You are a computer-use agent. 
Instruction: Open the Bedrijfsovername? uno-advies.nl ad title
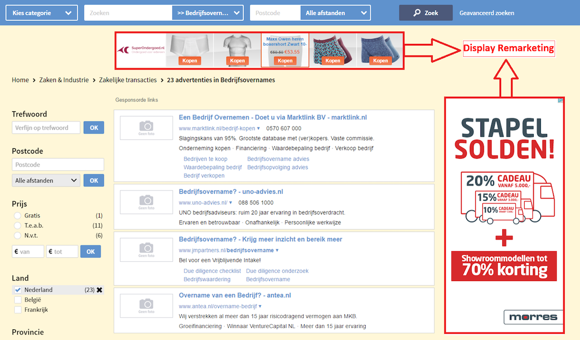click(231, 192)
